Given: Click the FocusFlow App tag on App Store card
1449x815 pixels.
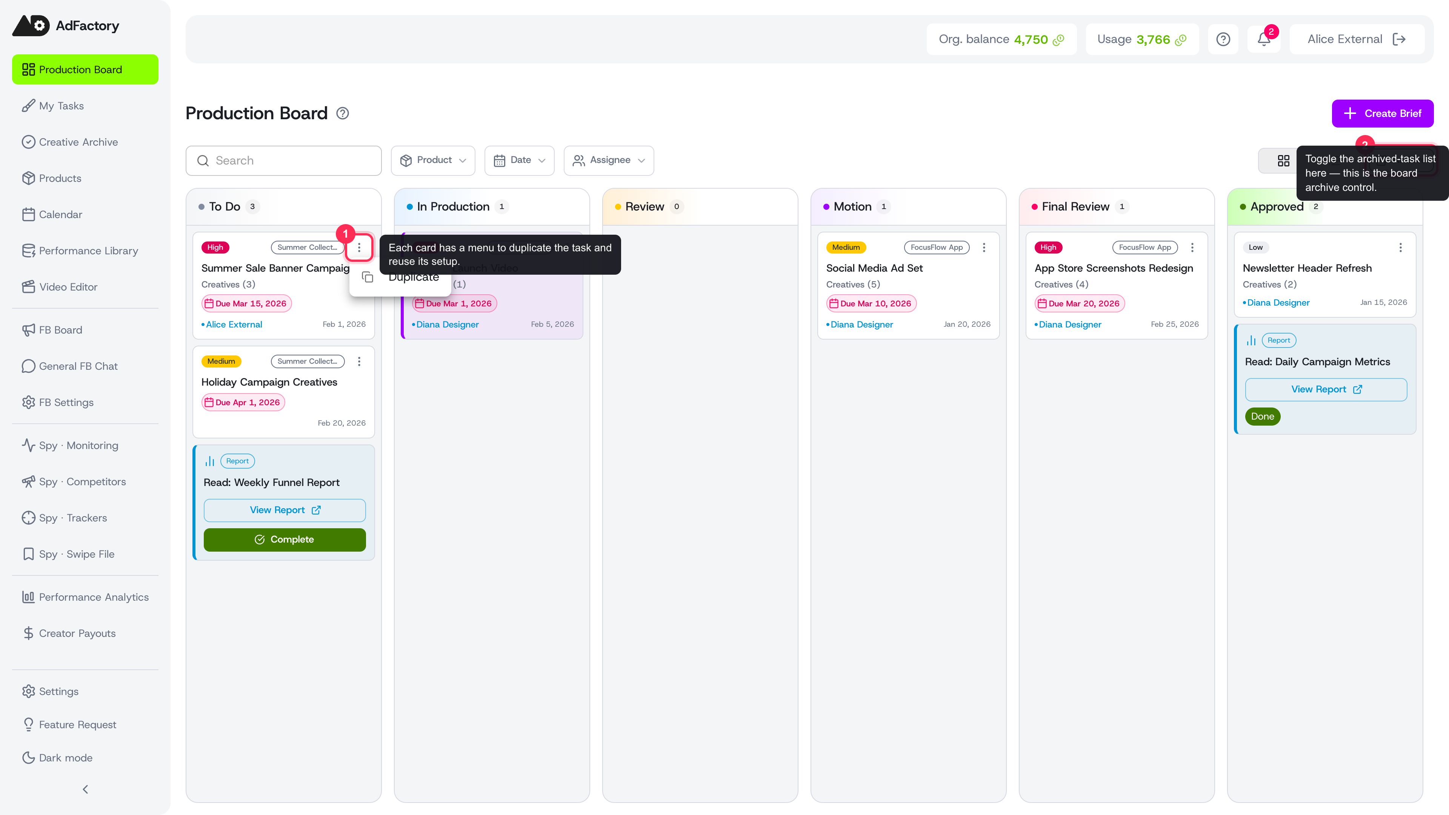Looking at the screenshot, I should [x=1145, y=248].
